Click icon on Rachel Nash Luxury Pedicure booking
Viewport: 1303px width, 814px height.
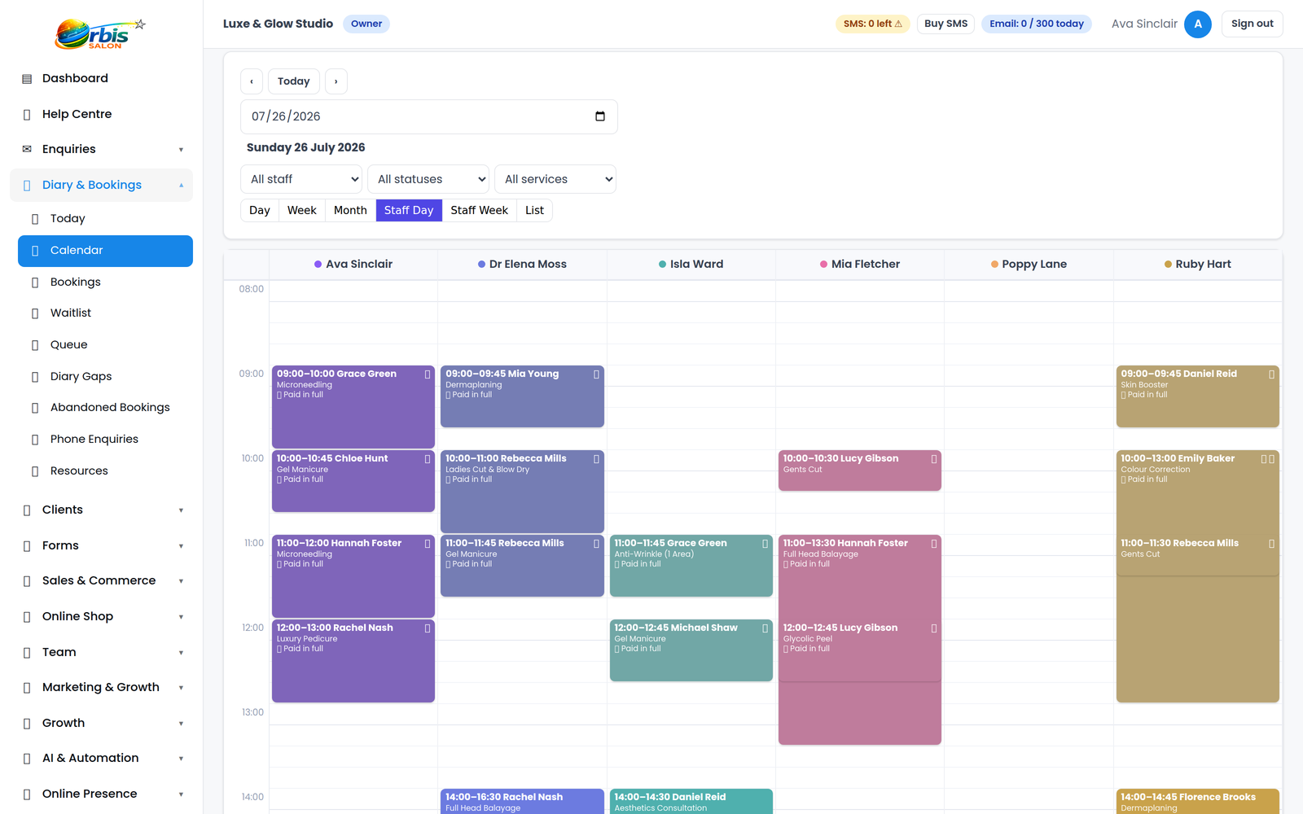[428, 628]
